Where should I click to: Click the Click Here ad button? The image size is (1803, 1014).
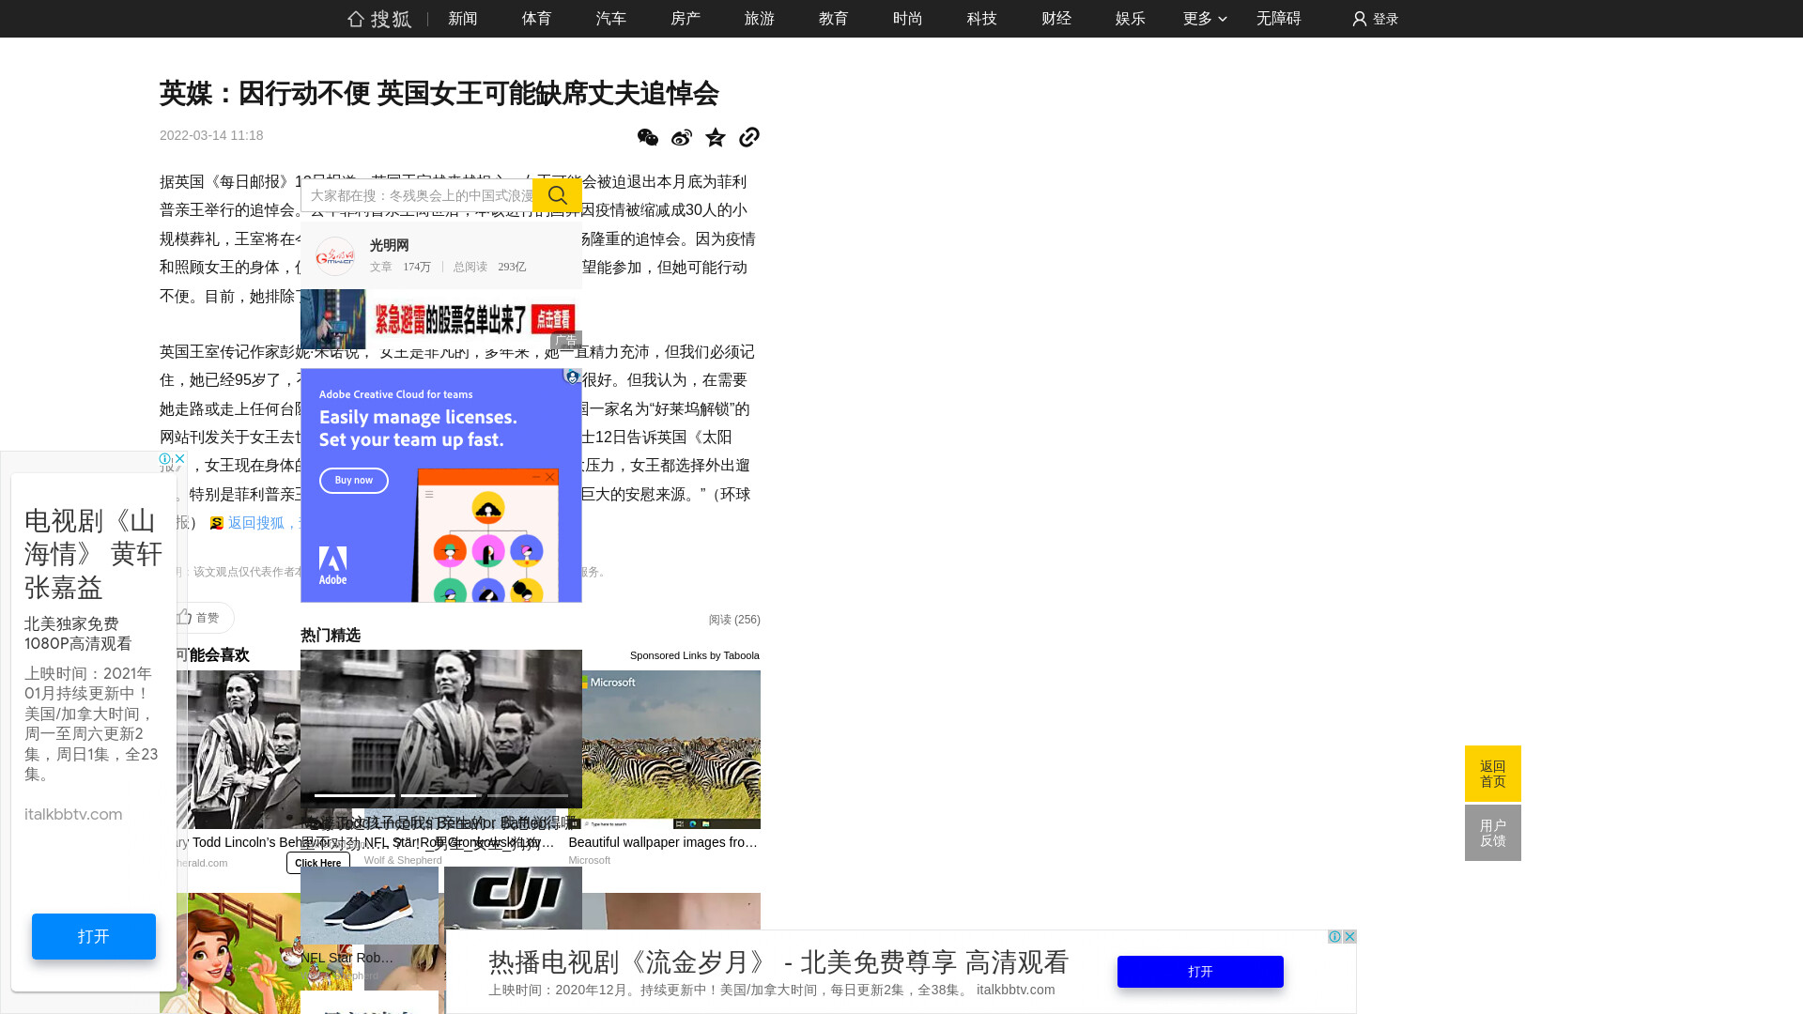pyautogui.click(x=318, y=863)
